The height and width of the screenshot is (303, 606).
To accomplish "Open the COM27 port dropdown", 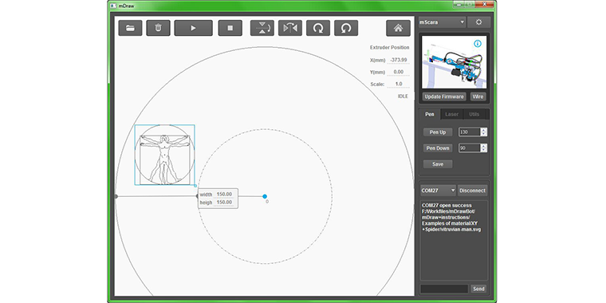I will pos(439,191).
